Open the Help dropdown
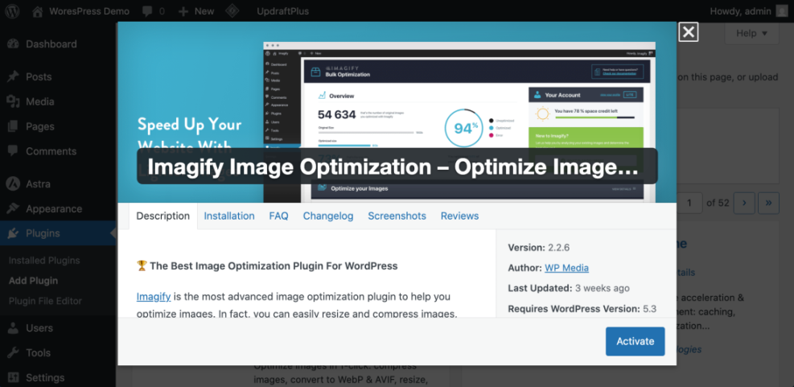The height and width of the screenshot is (387, 794). (751, 34)
